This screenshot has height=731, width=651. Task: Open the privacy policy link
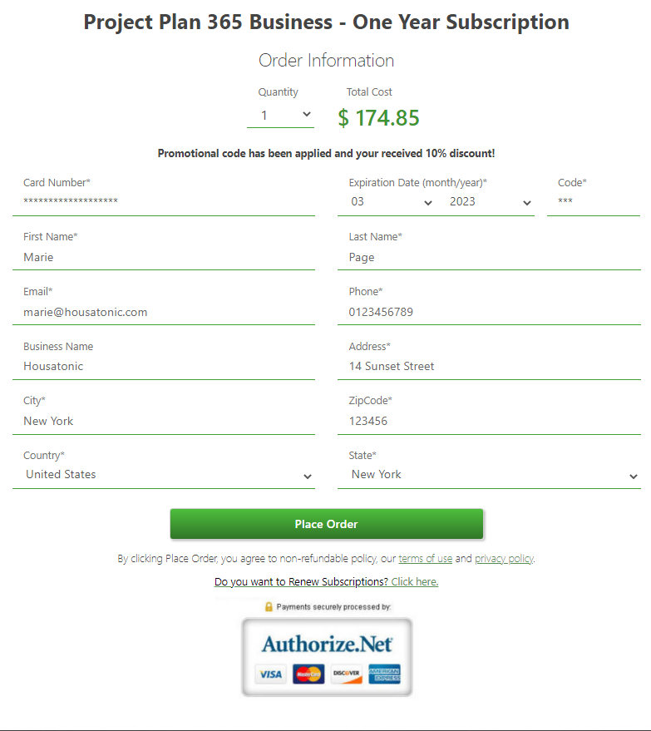click(x=504, y=559)
